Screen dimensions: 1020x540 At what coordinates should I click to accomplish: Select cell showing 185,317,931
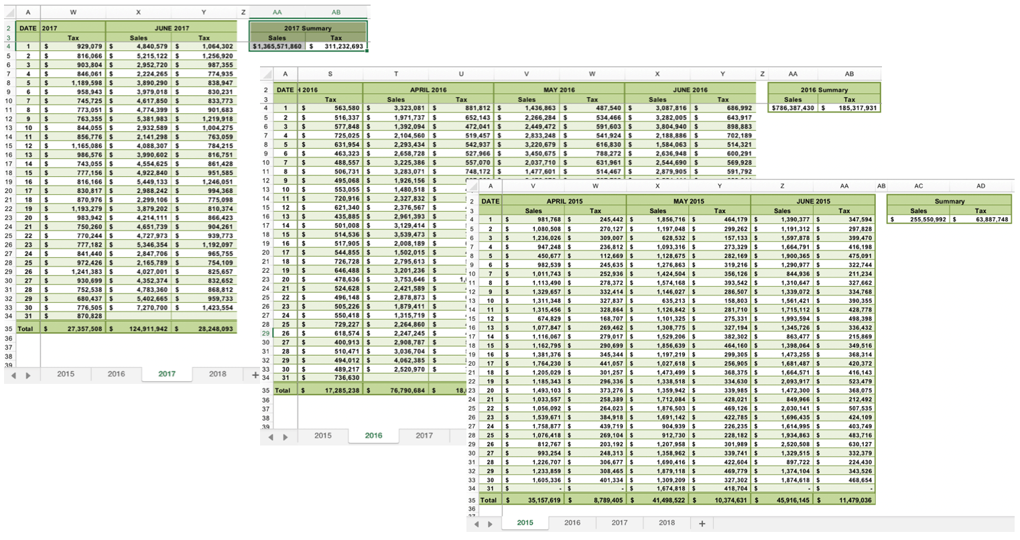tap(849, 107)
